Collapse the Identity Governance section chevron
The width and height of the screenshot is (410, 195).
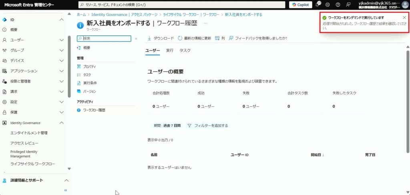61,123
